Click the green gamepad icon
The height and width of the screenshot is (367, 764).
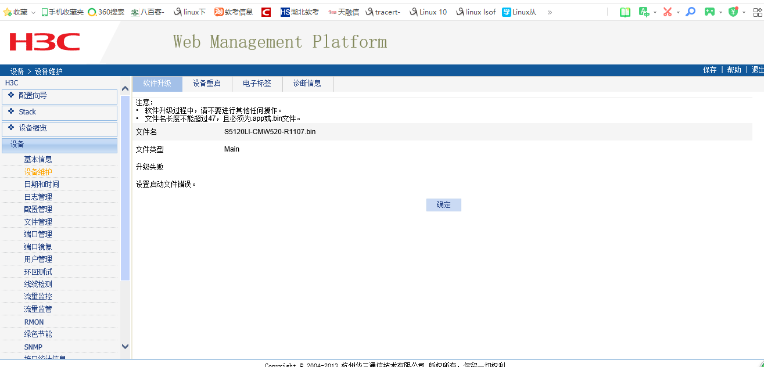tap(709, 12)
